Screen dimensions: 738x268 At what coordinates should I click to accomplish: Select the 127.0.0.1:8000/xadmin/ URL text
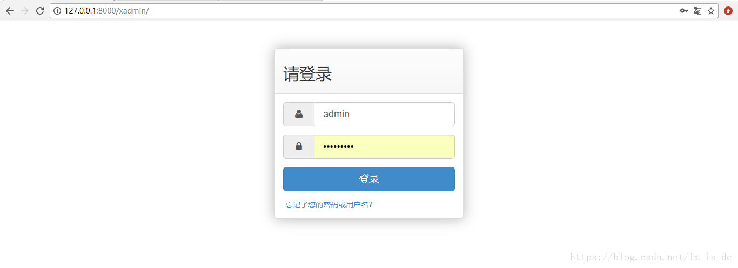pyautogui.click(x=106, y=11)
